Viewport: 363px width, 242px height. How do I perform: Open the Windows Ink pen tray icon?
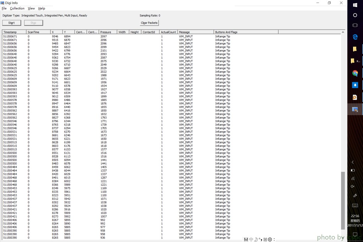tap(354, 196)
